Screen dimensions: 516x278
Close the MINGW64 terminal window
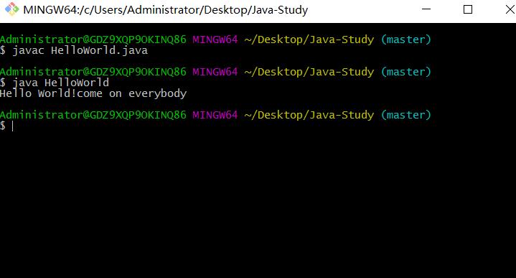(x=510, y=9)
